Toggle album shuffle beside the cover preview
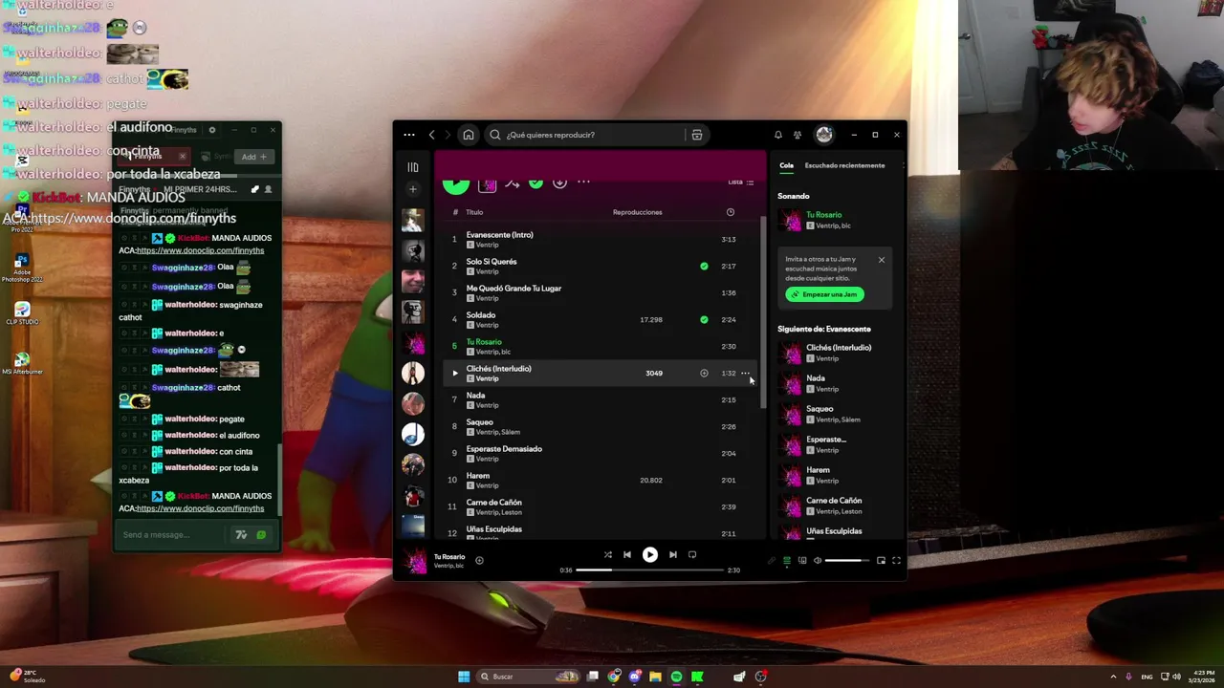The height and width of the screenshot is (688, 1224). click(513, 183)
